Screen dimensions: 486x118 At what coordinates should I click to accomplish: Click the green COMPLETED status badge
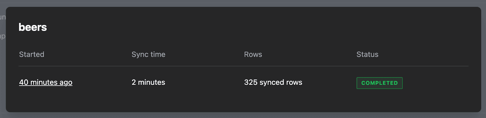pyautogui.click(x=379, y=83)
